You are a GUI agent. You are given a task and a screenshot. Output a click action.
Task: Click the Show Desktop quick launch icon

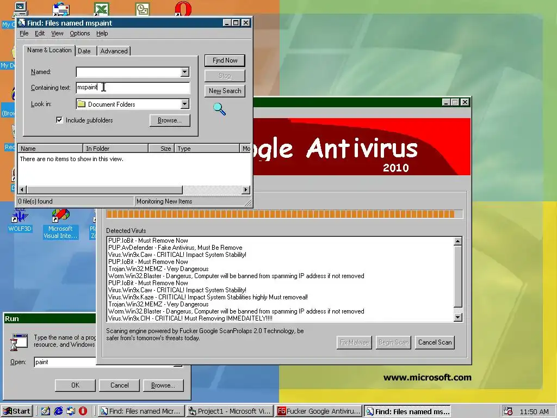click(x=46, y=411)
